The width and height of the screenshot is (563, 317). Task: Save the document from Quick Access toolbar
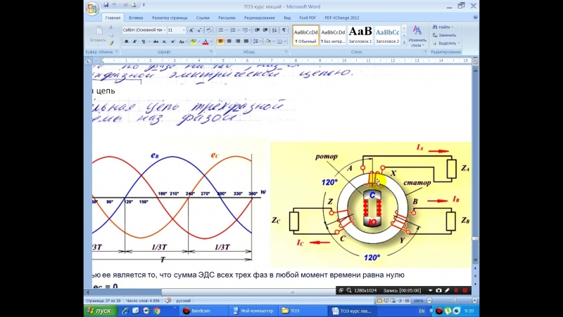tap(106, 5)
